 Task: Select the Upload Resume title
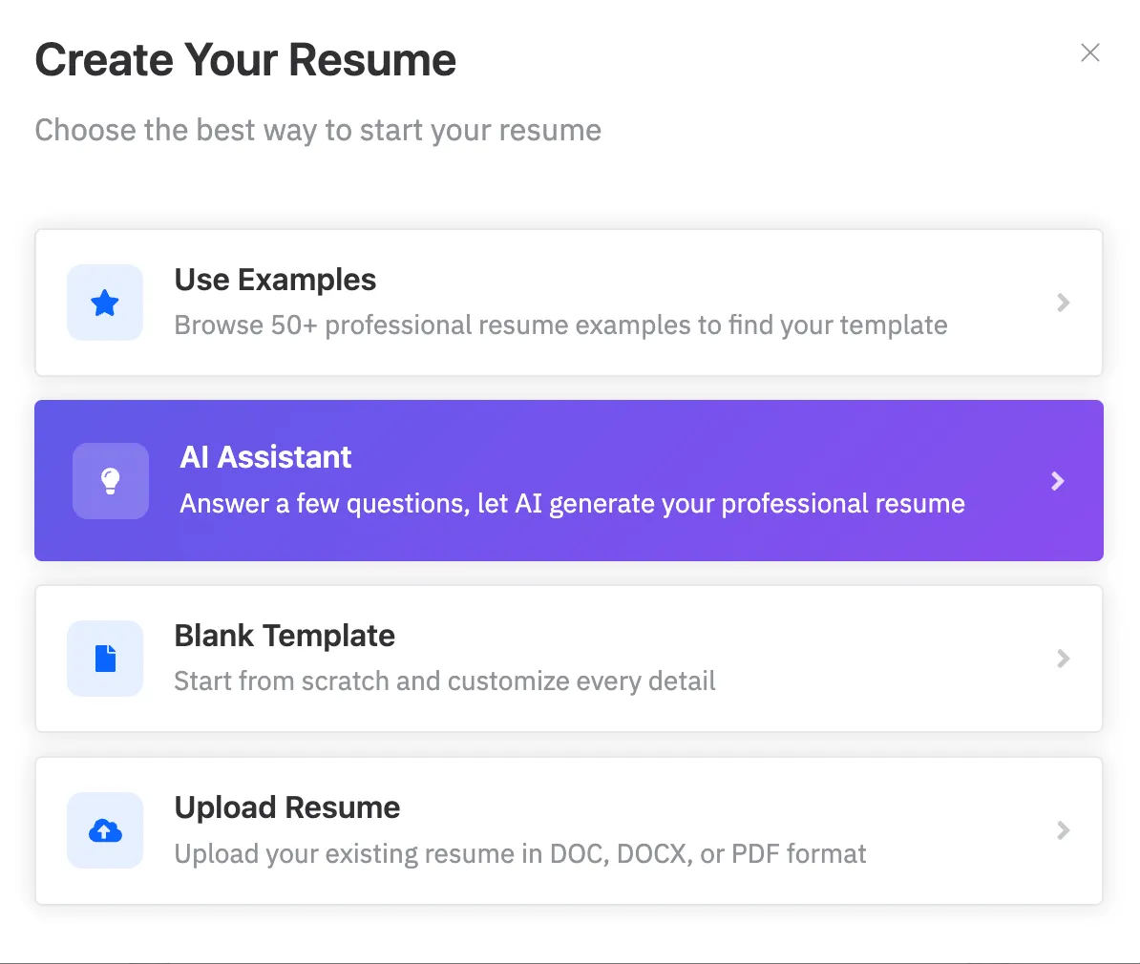[286, 807]
